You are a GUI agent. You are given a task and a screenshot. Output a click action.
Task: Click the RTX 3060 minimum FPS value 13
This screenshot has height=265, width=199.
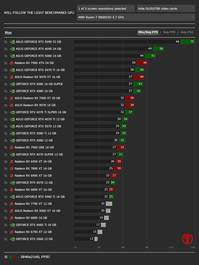coord(91,239)
